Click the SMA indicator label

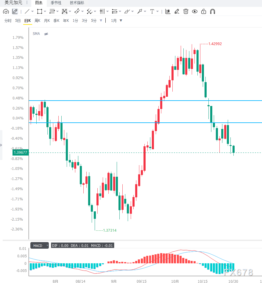[36, 34]
